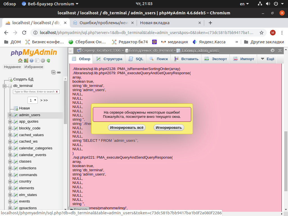The image size is (288, 216).
Task: Open the page number dropdown in navigation
Action: [33, 100]
